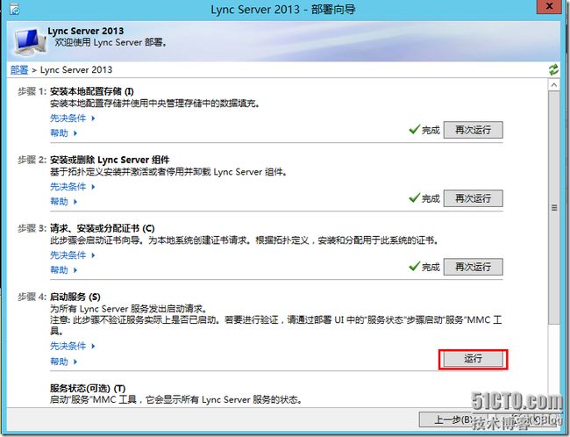Click 再次运行 for step 1 安装本地配置存储
570x437 pixels.
(473, 130)
